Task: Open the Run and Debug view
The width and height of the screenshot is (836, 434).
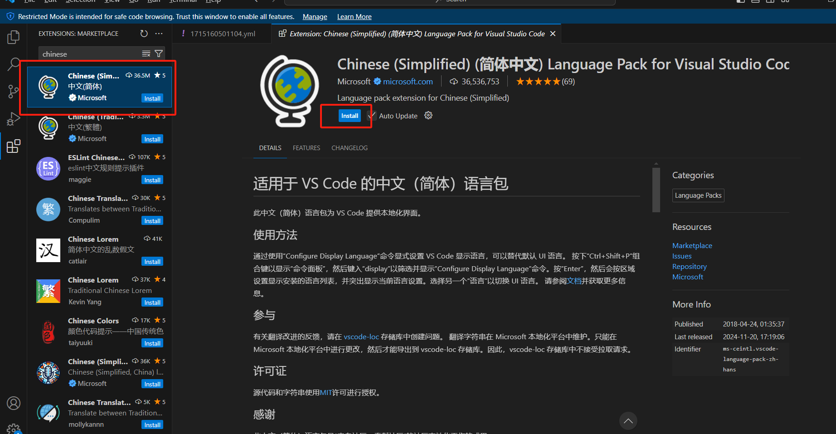Action: click(x=14, y=119)
